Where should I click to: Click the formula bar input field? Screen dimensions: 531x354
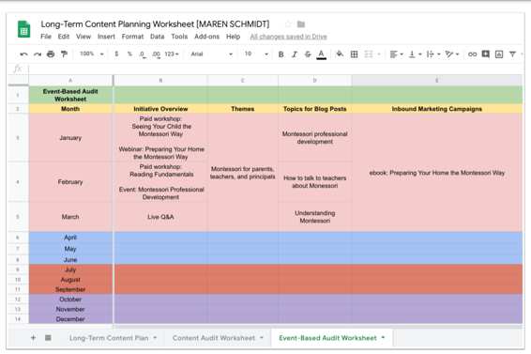point(275,69)
